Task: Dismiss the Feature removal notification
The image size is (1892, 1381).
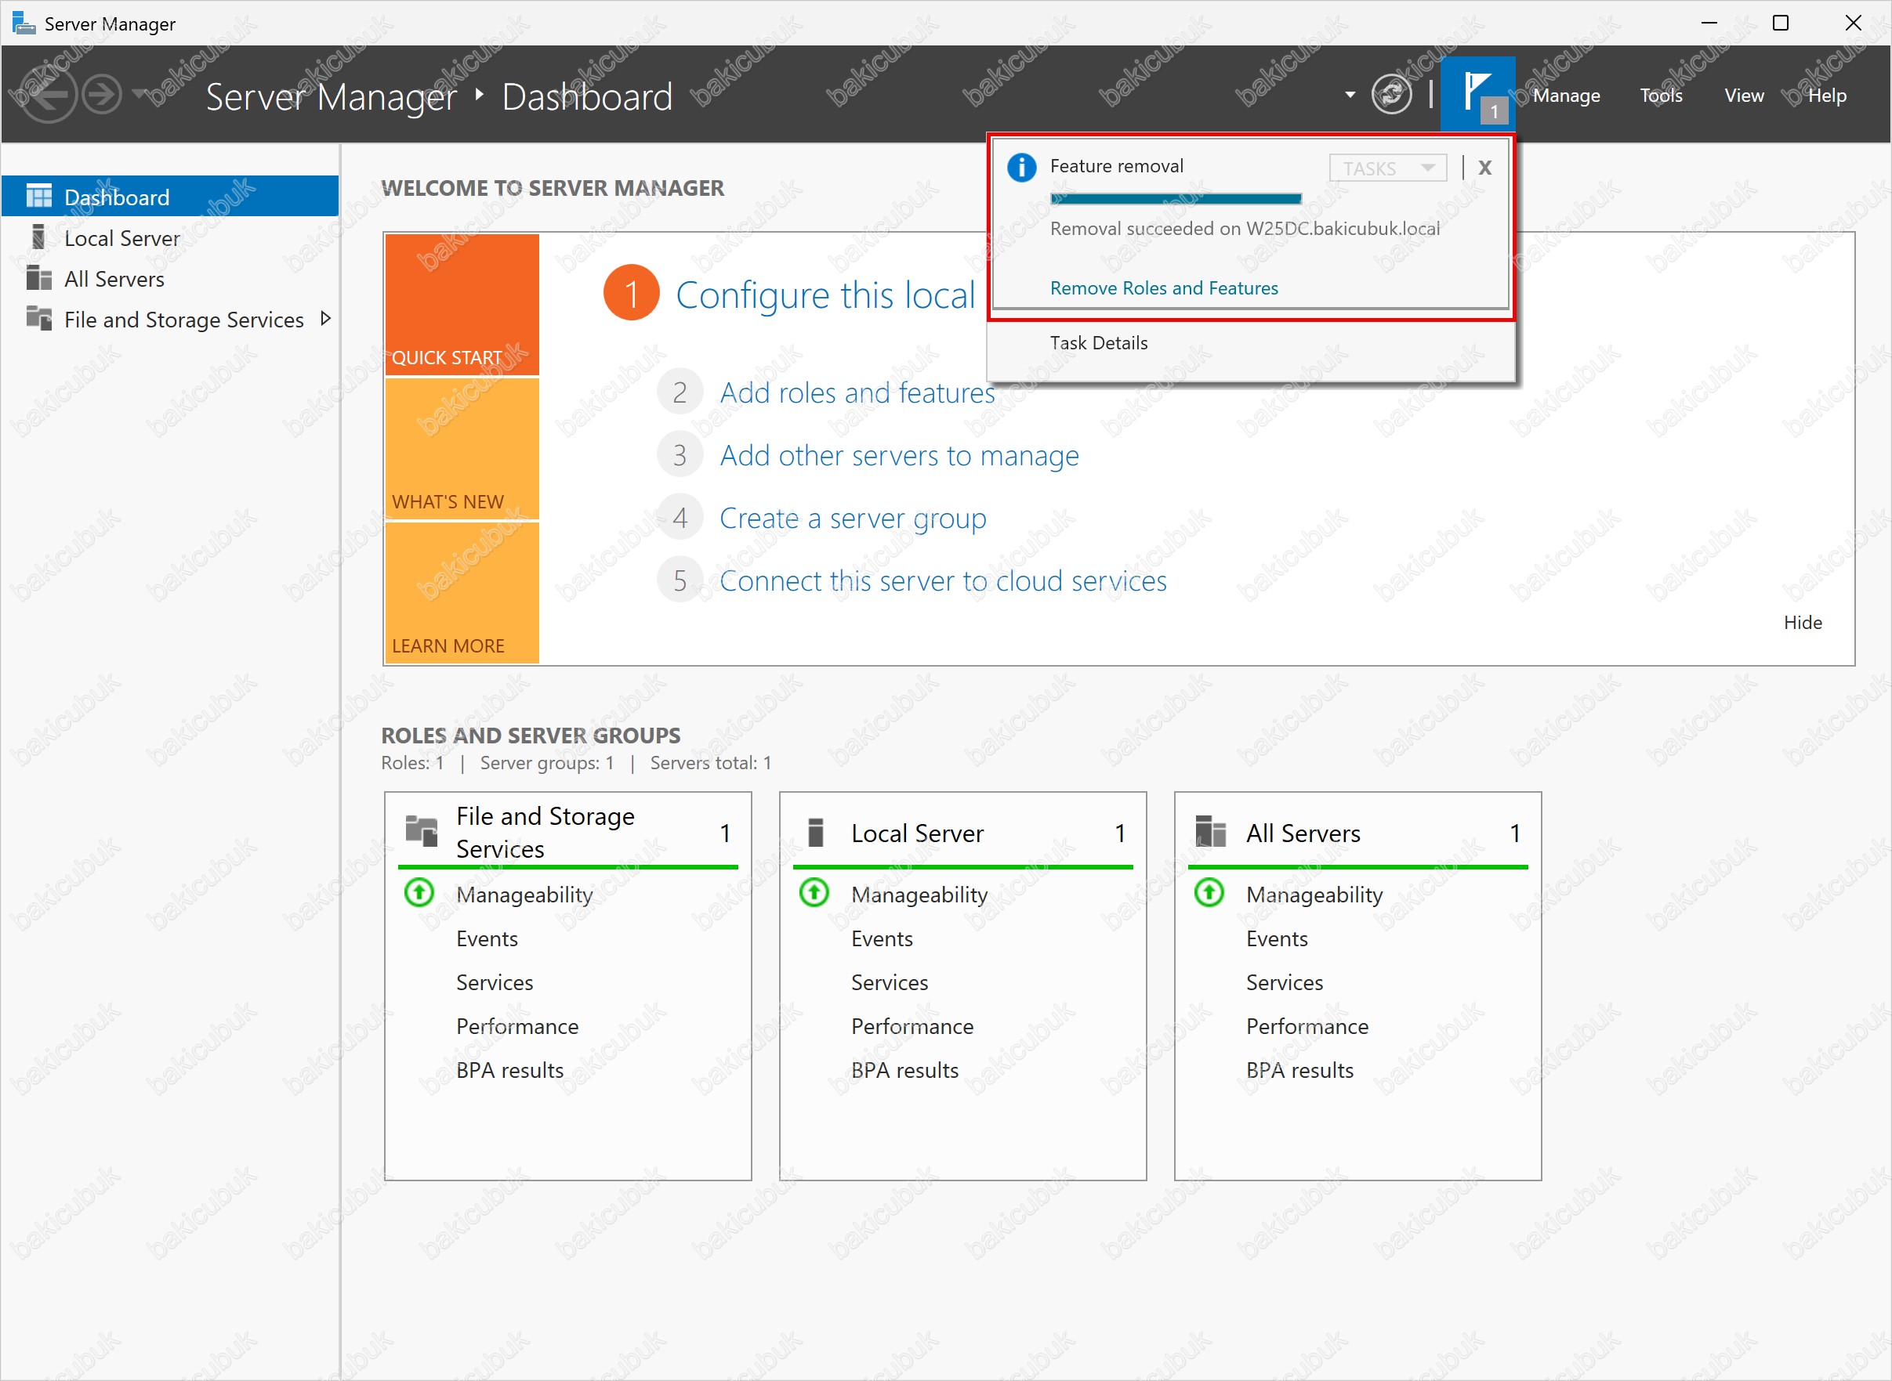Action: coord(1484,168)
